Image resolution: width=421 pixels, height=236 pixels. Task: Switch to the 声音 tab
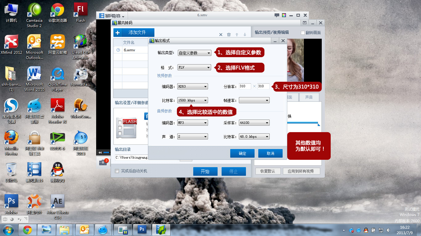tap(309, 97)
